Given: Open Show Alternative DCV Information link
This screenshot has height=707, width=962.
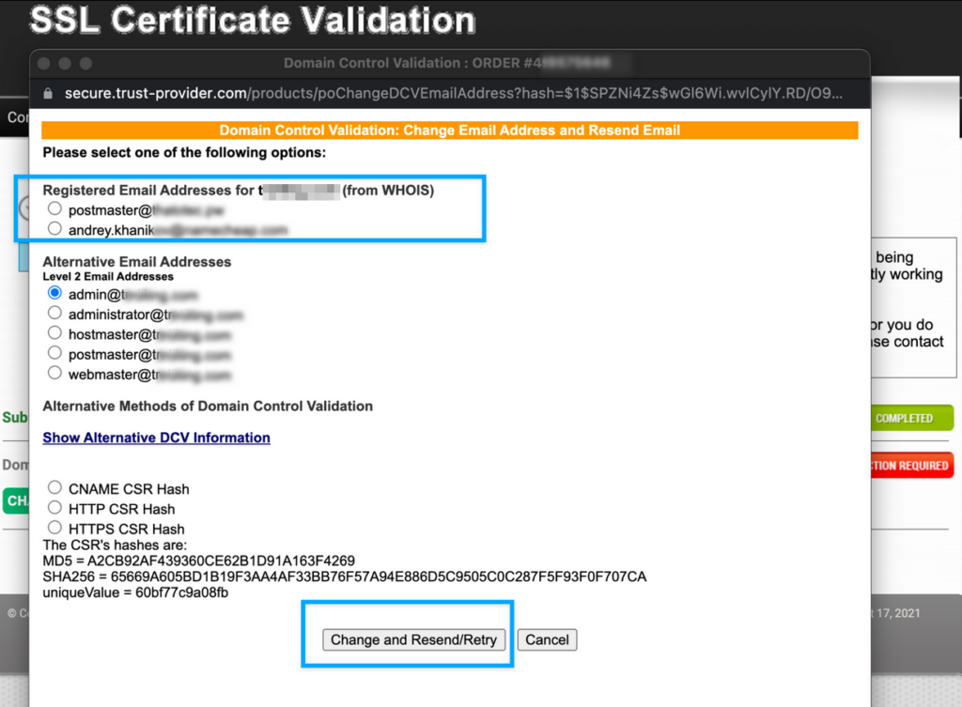Looking at the screenshot, I should coord(156,438).
